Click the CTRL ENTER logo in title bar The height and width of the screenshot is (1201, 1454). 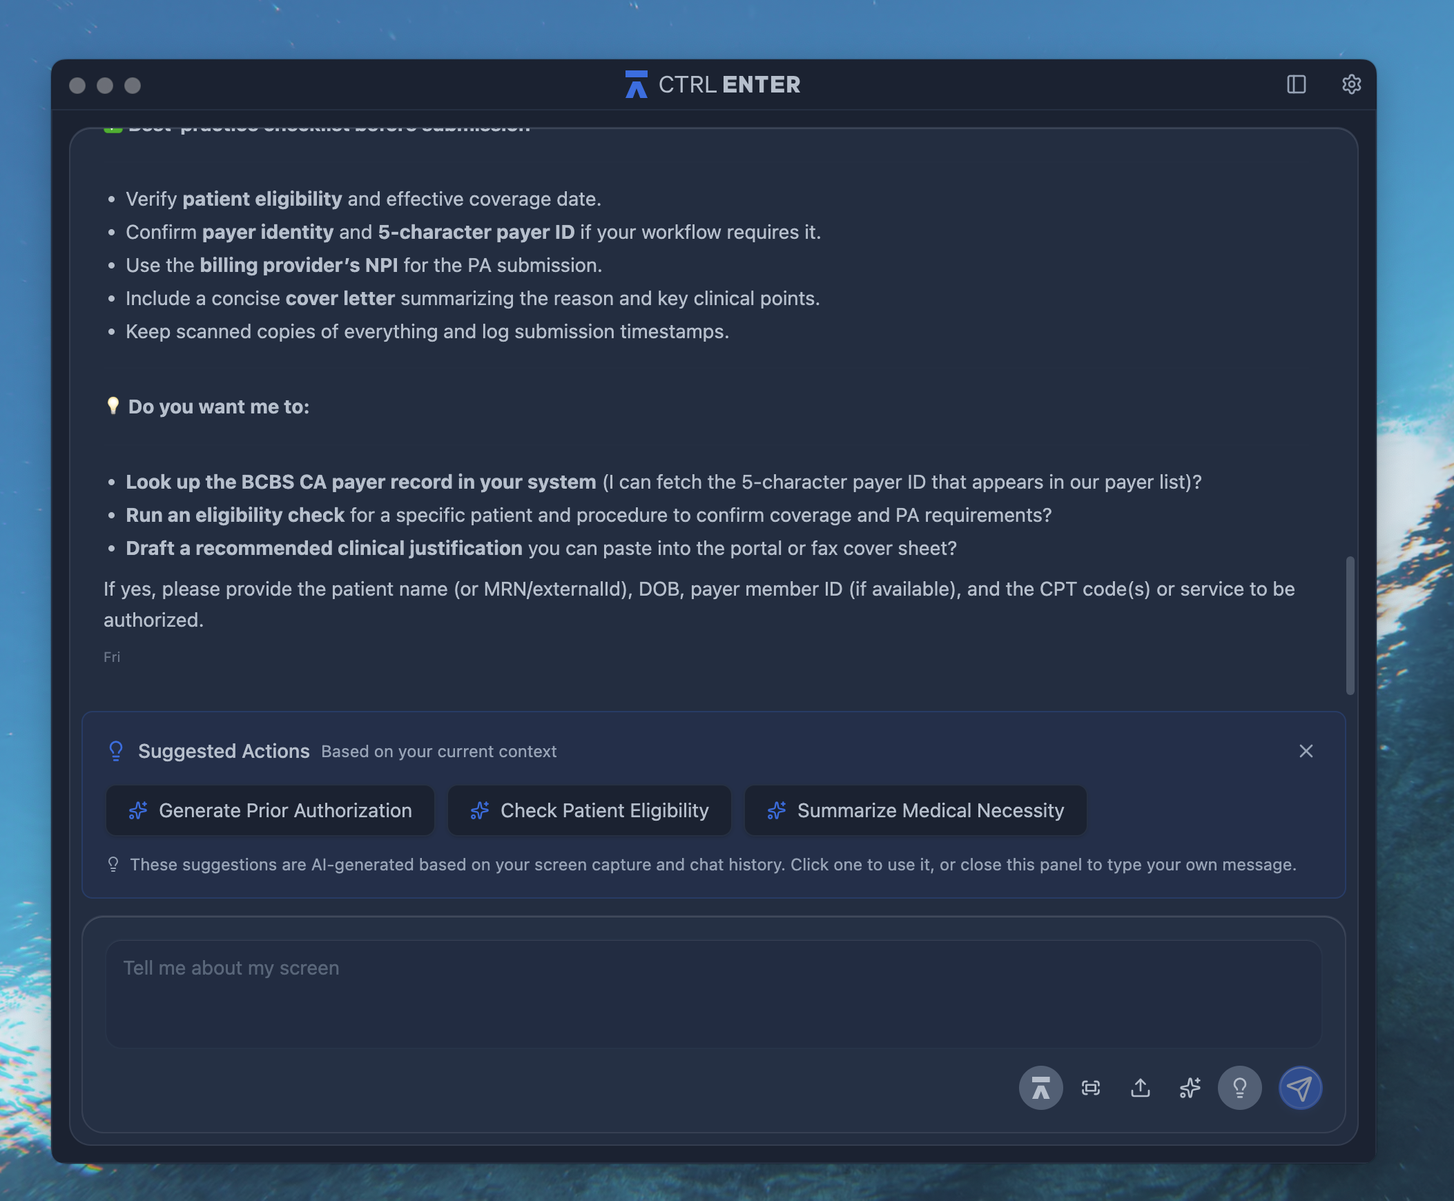click(713, 84)
